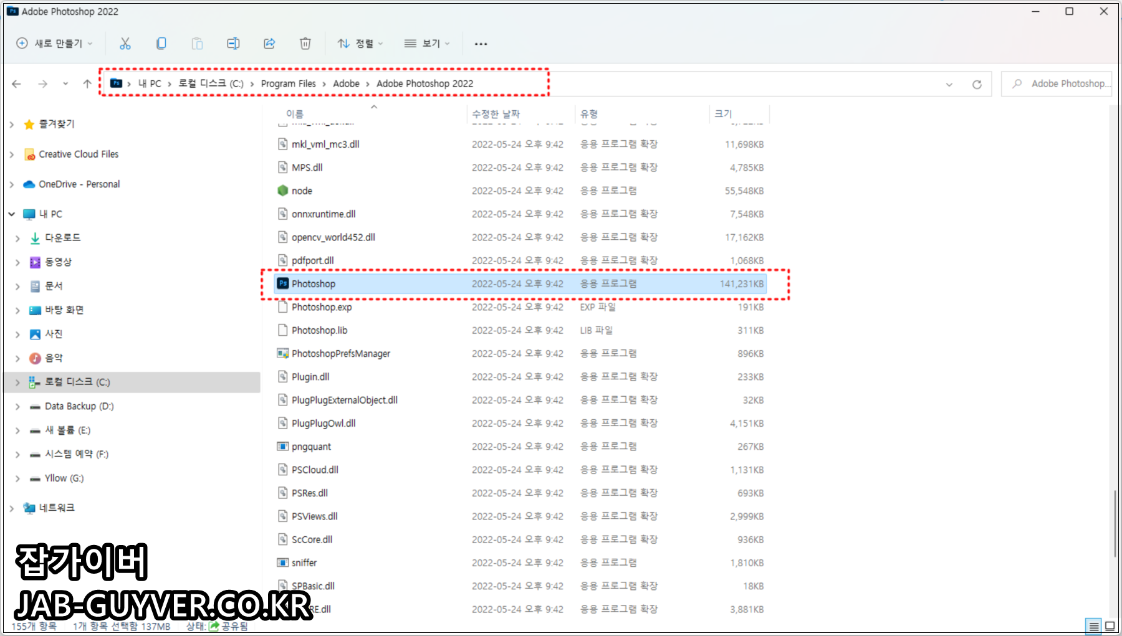Open address bar history dropdown
This screenshot has height=636, width=1122.
[949, 84]
